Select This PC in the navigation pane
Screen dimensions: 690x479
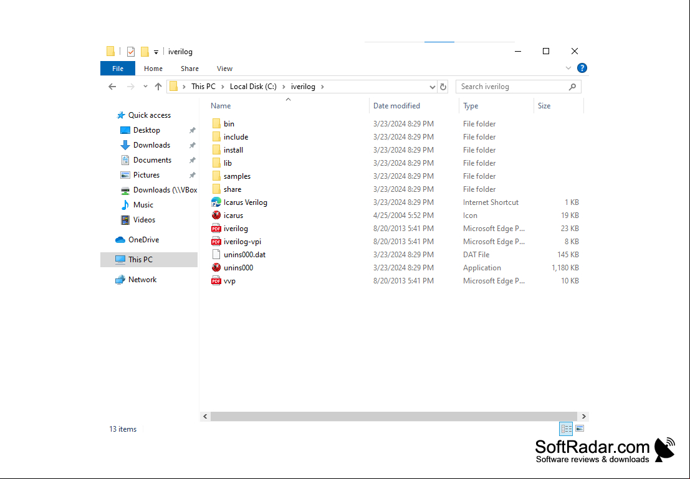(x=149, y=260)
